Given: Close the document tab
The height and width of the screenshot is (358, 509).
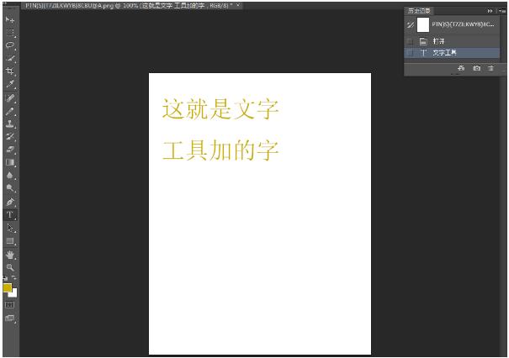Looking at the screenshot, I should coord(238,5).
